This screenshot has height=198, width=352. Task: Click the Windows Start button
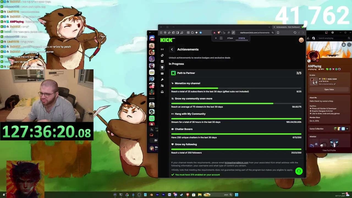[237, 195]
